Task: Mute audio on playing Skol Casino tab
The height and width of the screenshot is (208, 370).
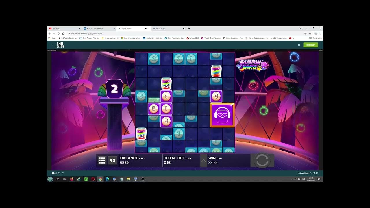Action: (x=145, y=28)
